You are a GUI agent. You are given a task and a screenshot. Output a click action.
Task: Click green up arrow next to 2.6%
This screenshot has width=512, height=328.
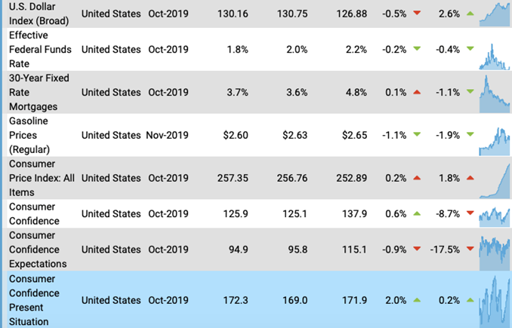(470, 14)
